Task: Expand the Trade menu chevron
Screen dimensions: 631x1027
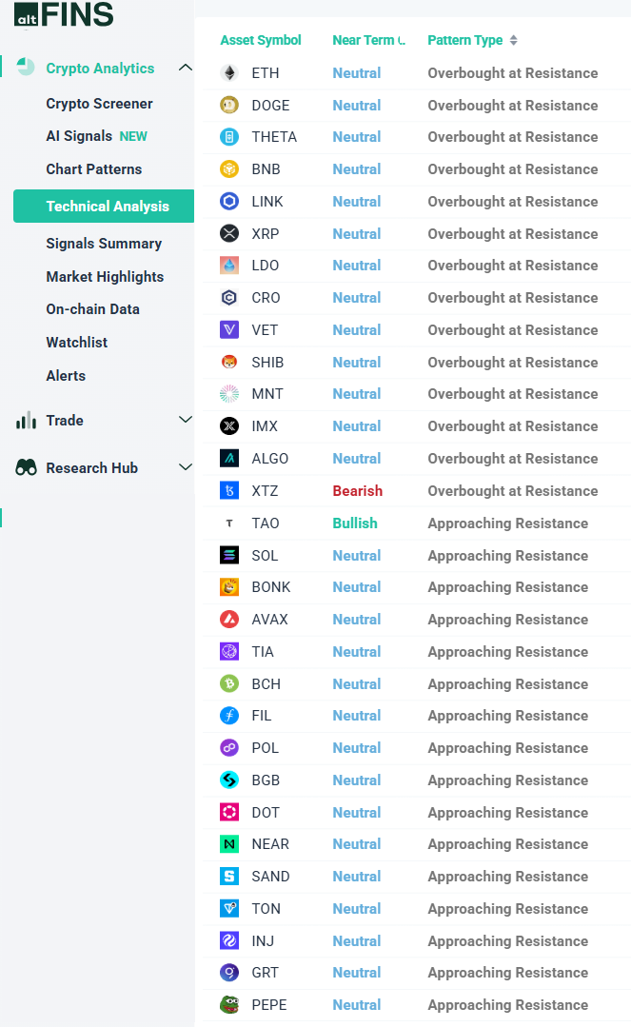Action: tap(186, 419)
